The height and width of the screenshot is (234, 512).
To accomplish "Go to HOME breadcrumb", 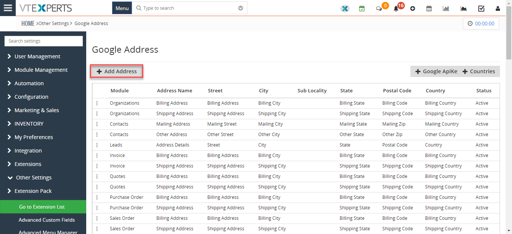I will click(28, 23).
